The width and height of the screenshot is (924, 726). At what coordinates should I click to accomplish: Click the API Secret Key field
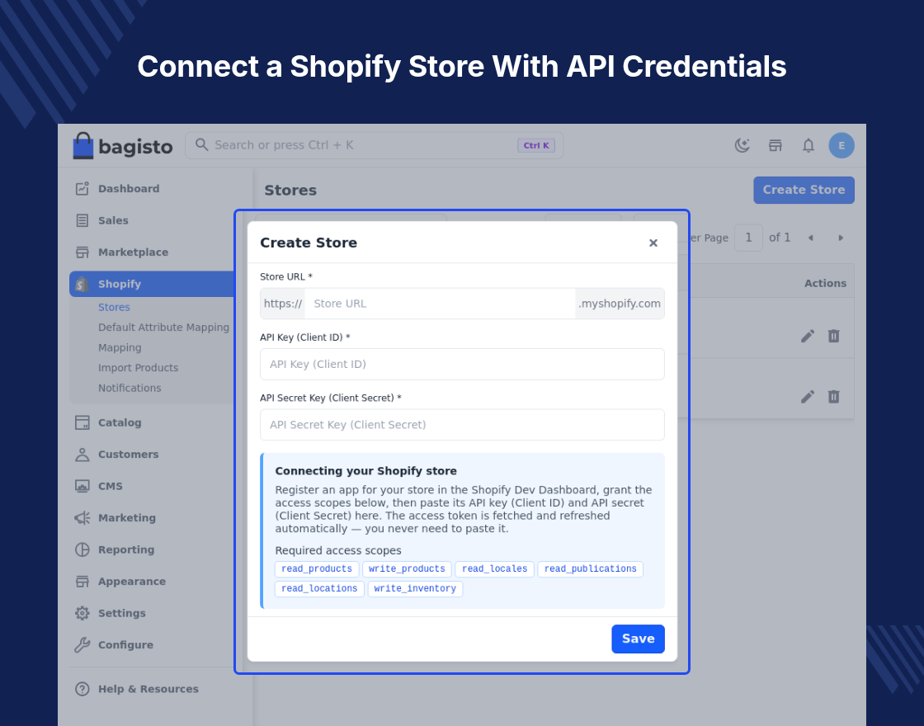point(462,425)
